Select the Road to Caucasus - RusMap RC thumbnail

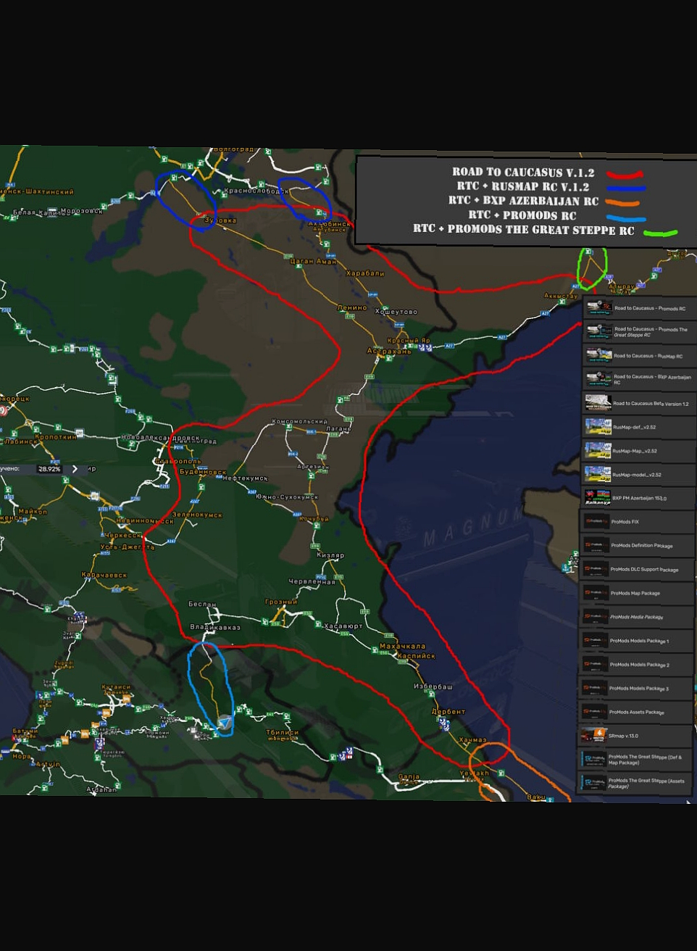(x=598, y=355)
